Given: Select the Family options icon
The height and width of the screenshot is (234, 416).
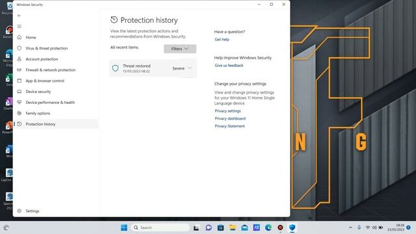Looking at the screenshot, I should (19, 113).
